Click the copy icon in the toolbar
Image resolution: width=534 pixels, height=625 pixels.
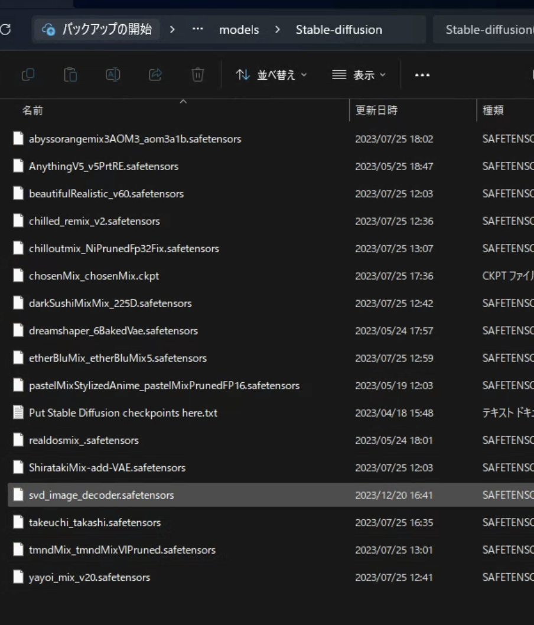[x=28, y=74]
